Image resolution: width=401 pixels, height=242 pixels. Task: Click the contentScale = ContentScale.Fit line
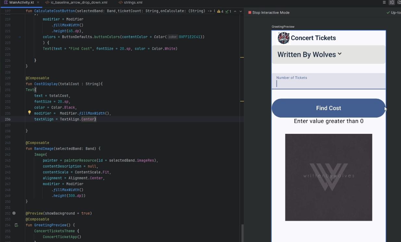coord(77,172)
